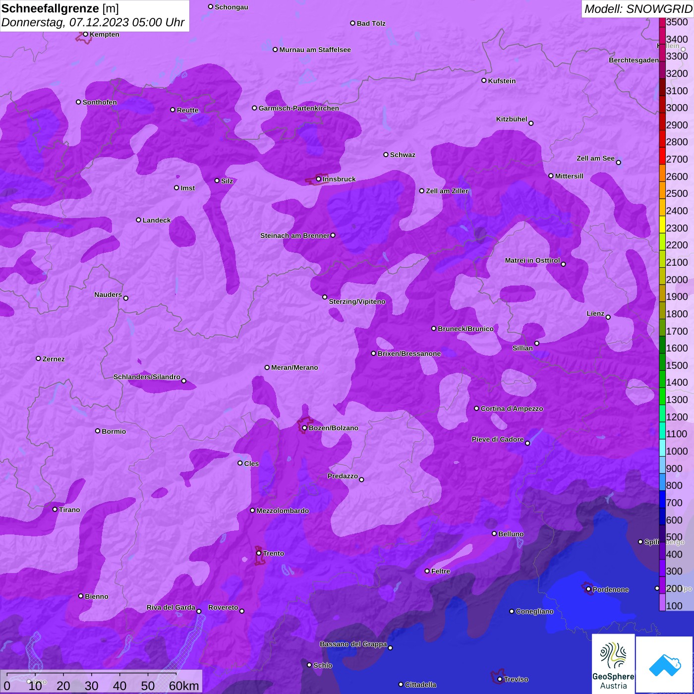Select the Cortina d'Ampezzo marker dot
The width and height of the screenshot is (694, 694).
pyautogui.click(x=476, y=408)
